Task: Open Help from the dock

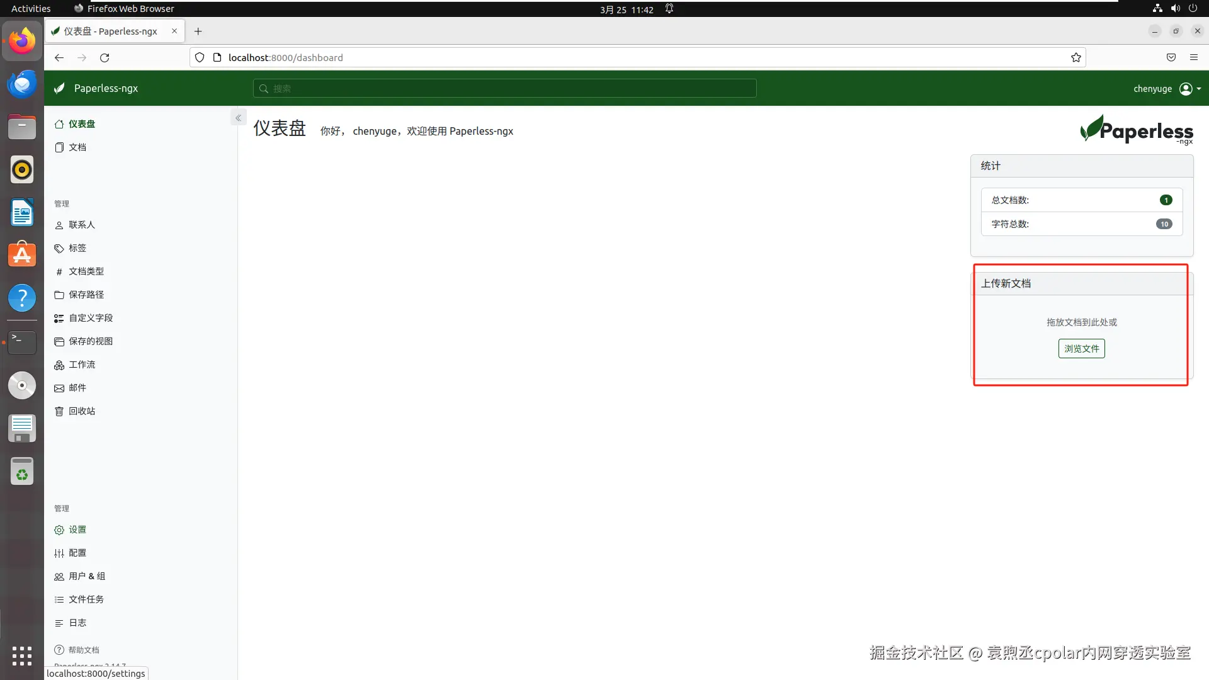Action: pos(22,298)
